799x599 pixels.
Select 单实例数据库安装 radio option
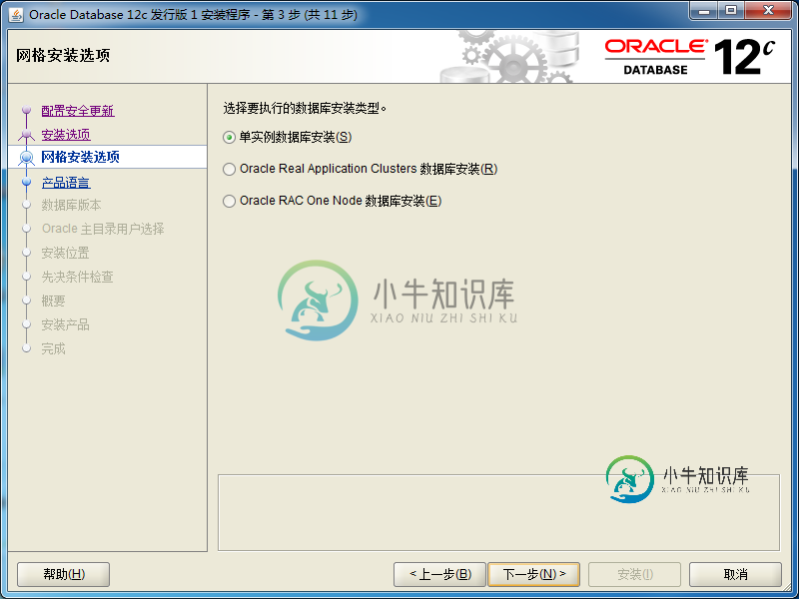(x=288, y=137)
